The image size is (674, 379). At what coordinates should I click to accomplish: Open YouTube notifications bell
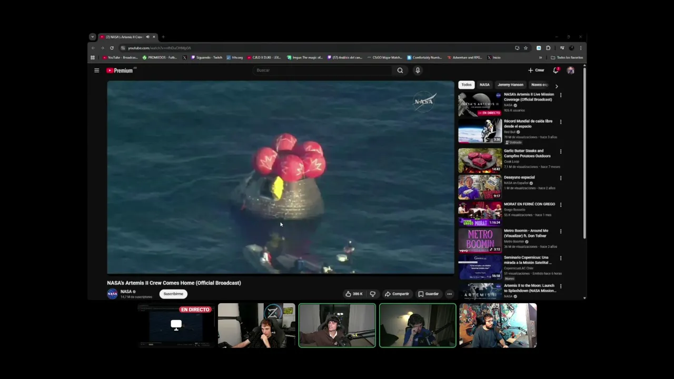point(556,71)
